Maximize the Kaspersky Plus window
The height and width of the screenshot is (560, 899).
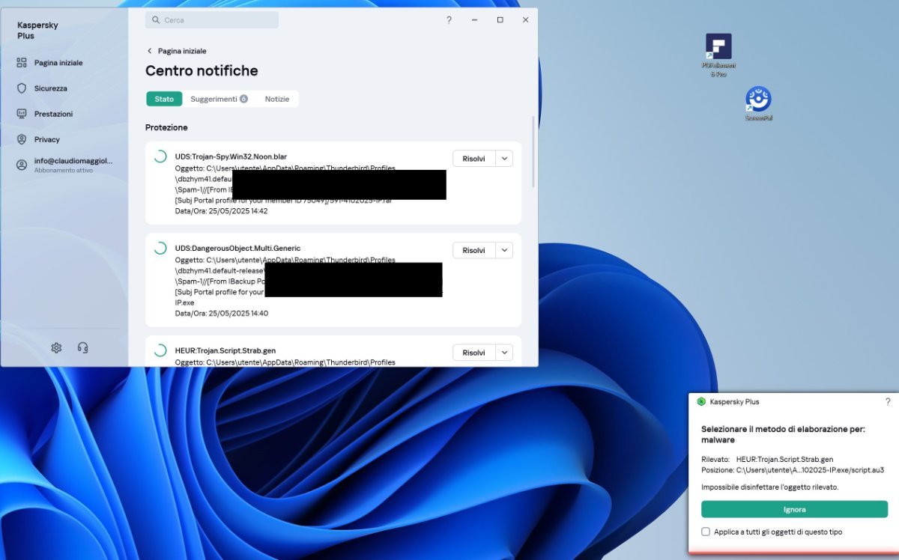[500, 20]
